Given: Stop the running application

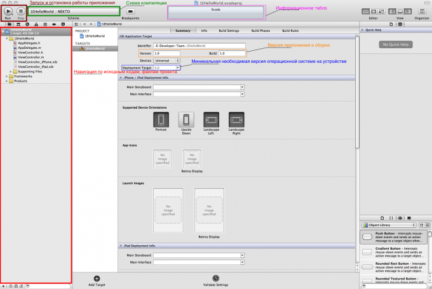Looking at the screenshot, I should click(21, 11).
